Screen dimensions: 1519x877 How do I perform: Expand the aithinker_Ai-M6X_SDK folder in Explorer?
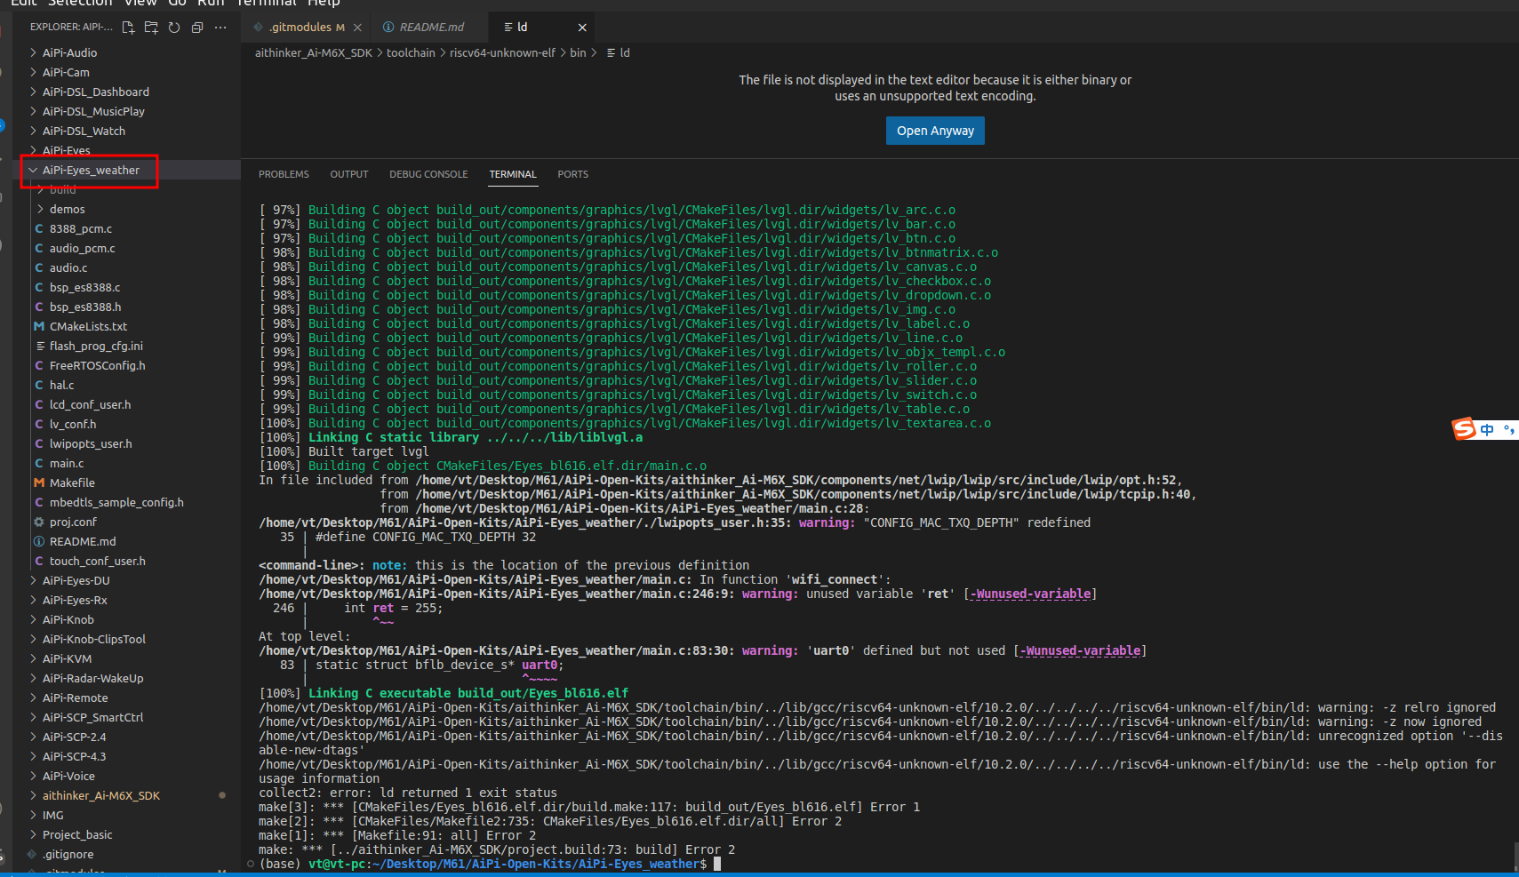pyautogui.click(x=126, y=795)
